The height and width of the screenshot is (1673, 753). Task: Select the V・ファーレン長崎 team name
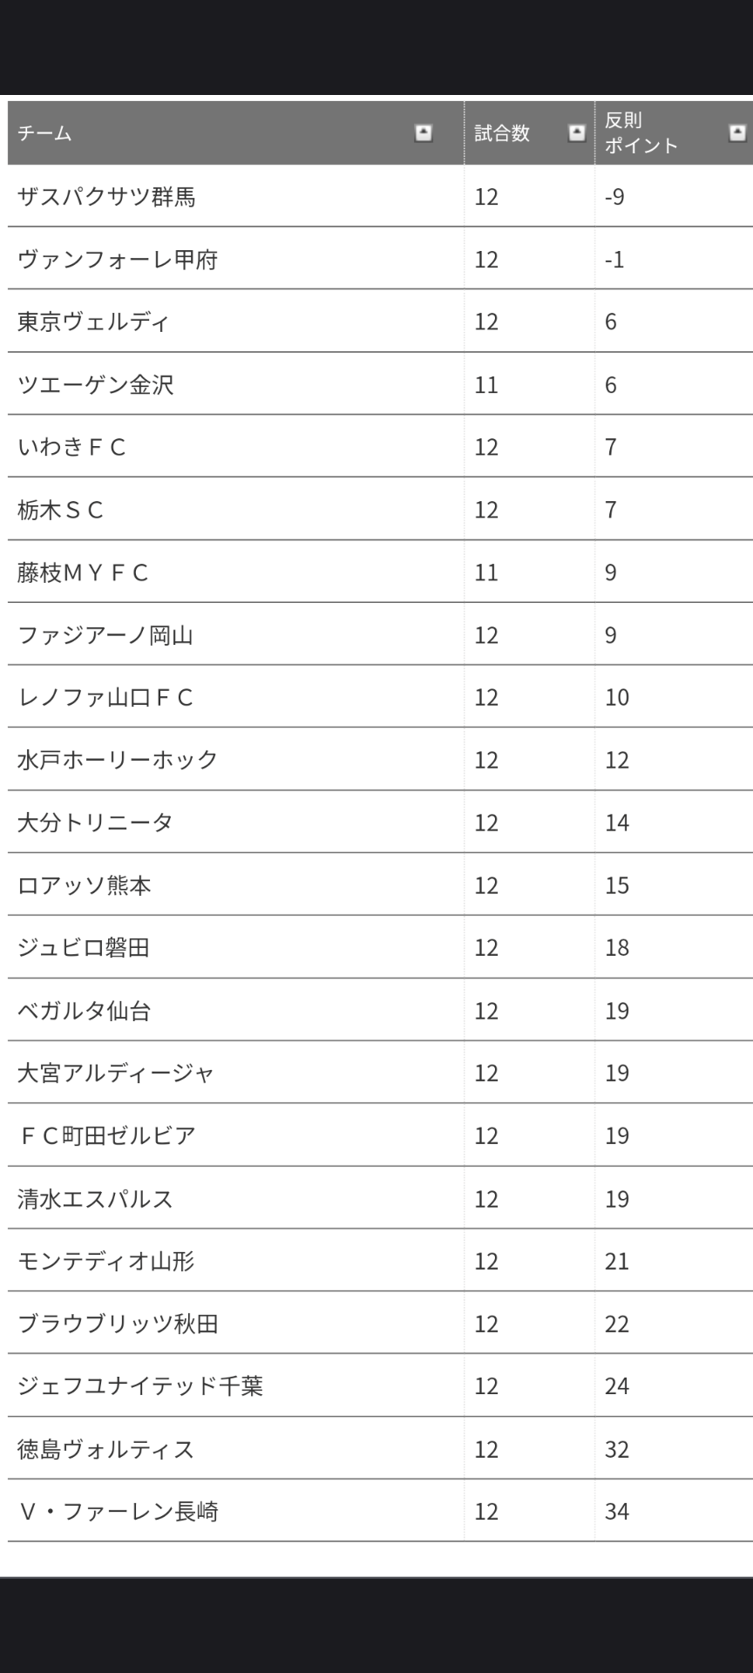point(118,1511)
